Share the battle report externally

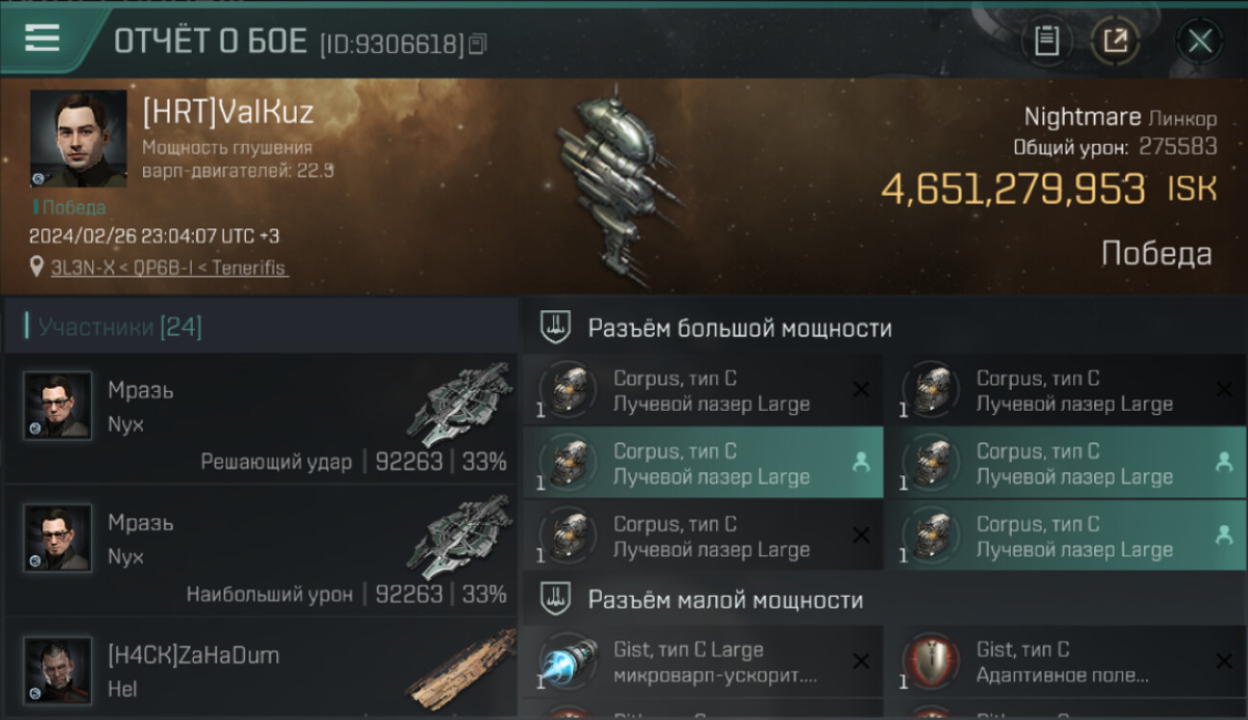click(x=1116, y=41)
